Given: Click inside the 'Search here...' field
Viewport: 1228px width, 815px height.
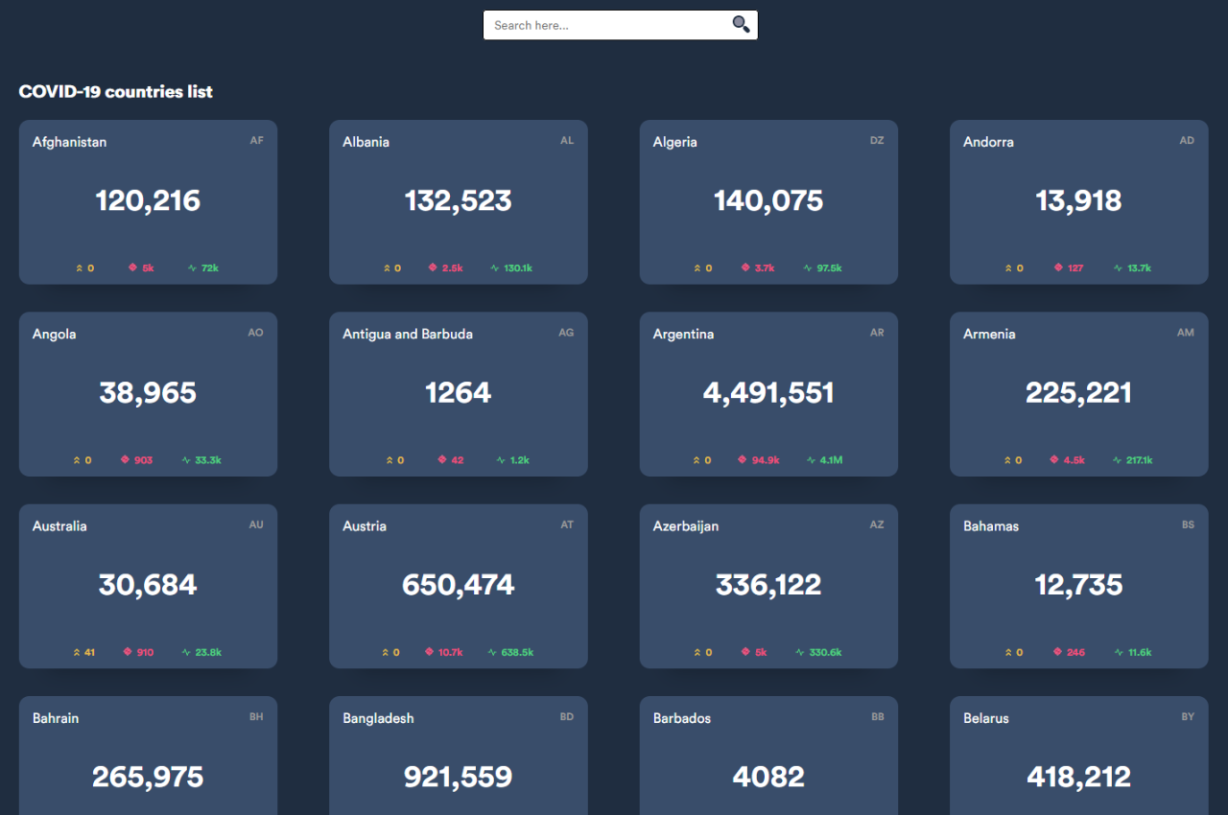Looking at the screenshot, I should [606, 26].
